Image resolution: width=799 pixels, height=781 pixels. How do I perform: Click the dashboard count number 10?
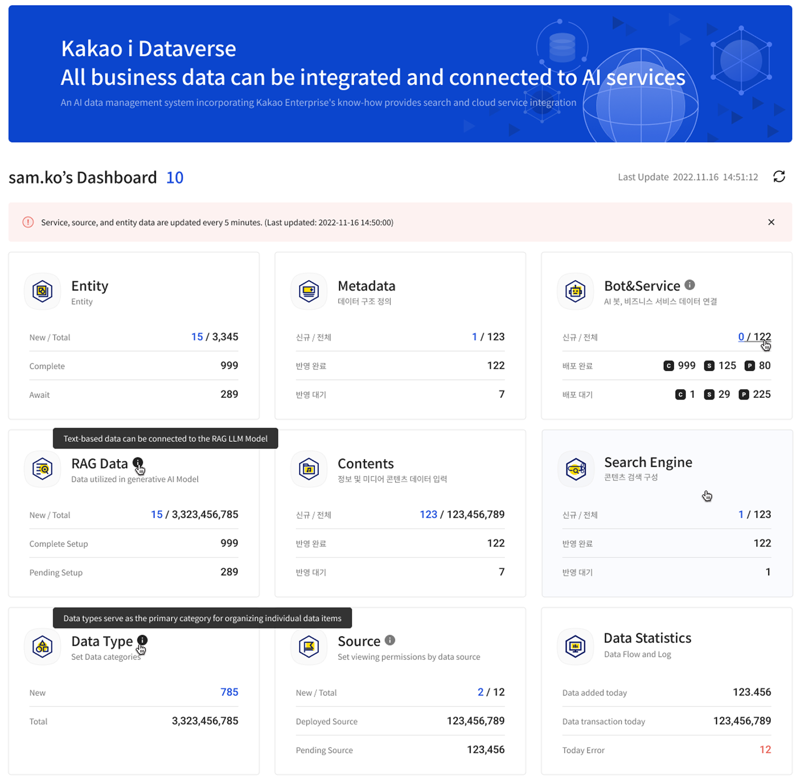(x=175, y=177)
